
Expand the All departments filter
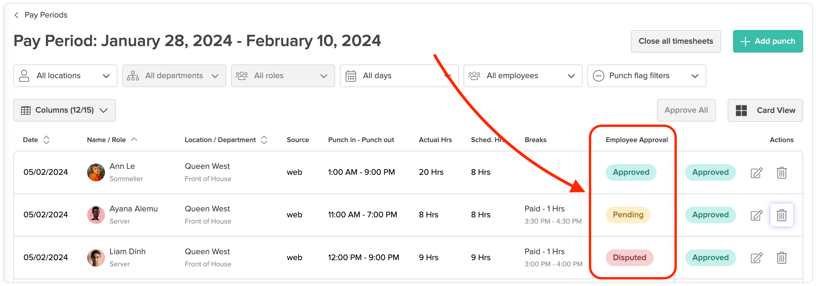(x=174, y=76)
